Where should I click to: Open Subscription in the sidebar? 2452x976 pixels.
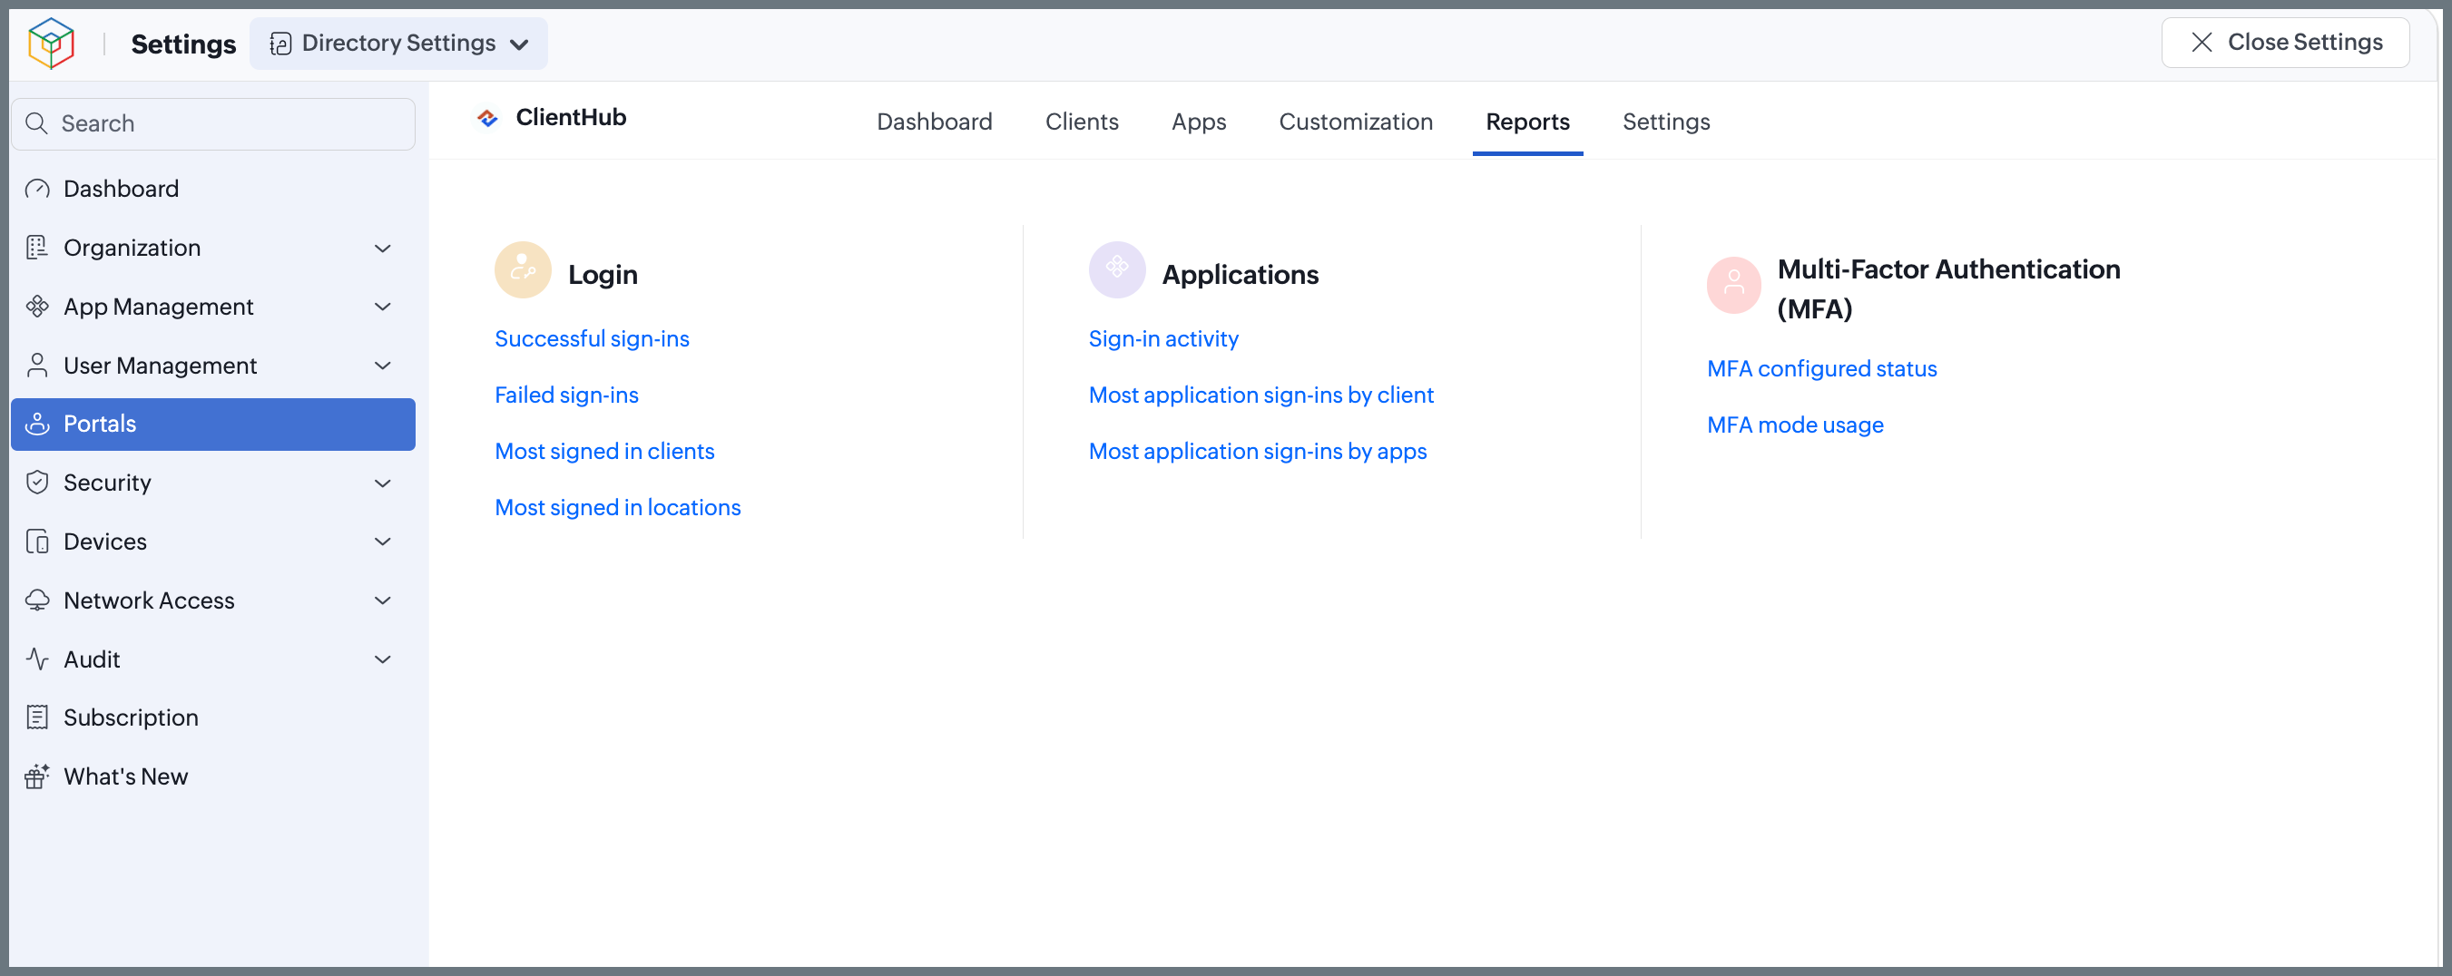pos(213,718)
